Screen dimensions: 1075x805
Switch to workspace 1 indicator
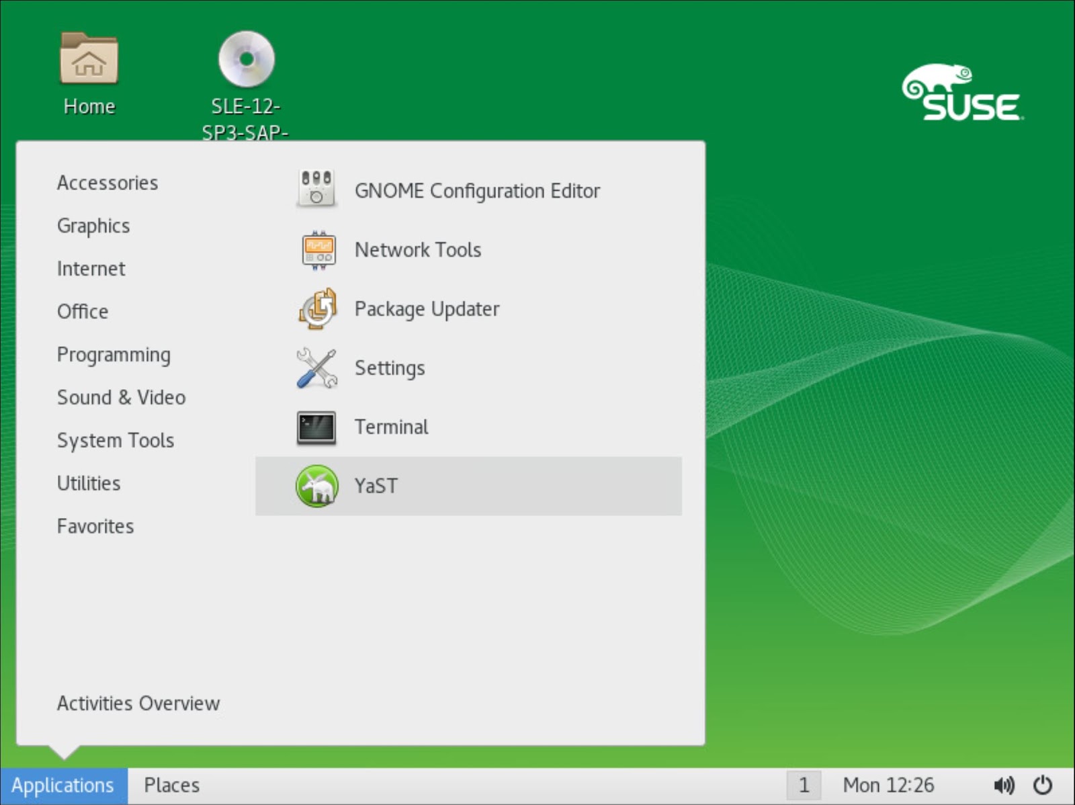[x=804, y=786]
